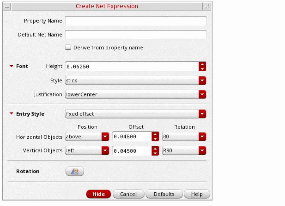Click the Hide button
The width and height of the screenshot is (285, 206).
click(x=99, y=194)
